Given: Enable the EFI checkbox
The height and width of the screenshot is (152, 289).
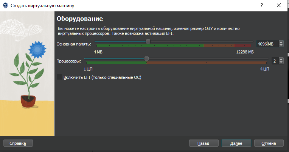Looking at the screenshot, I should coord(59,77).
